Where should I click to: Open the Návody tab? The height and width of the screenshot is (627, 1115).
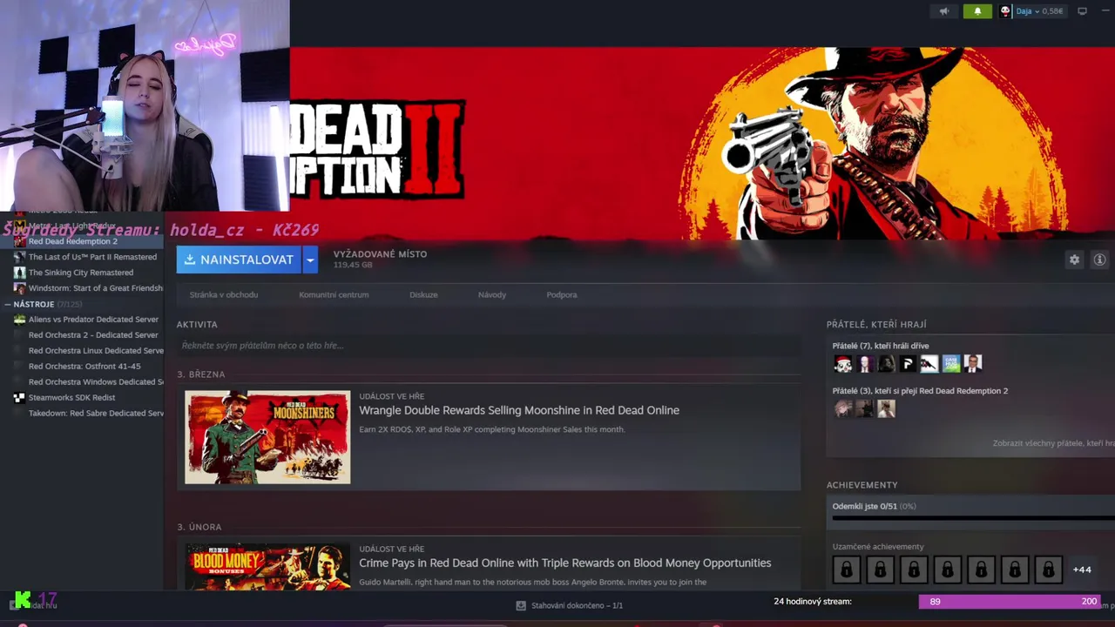[x=492, y=294]
